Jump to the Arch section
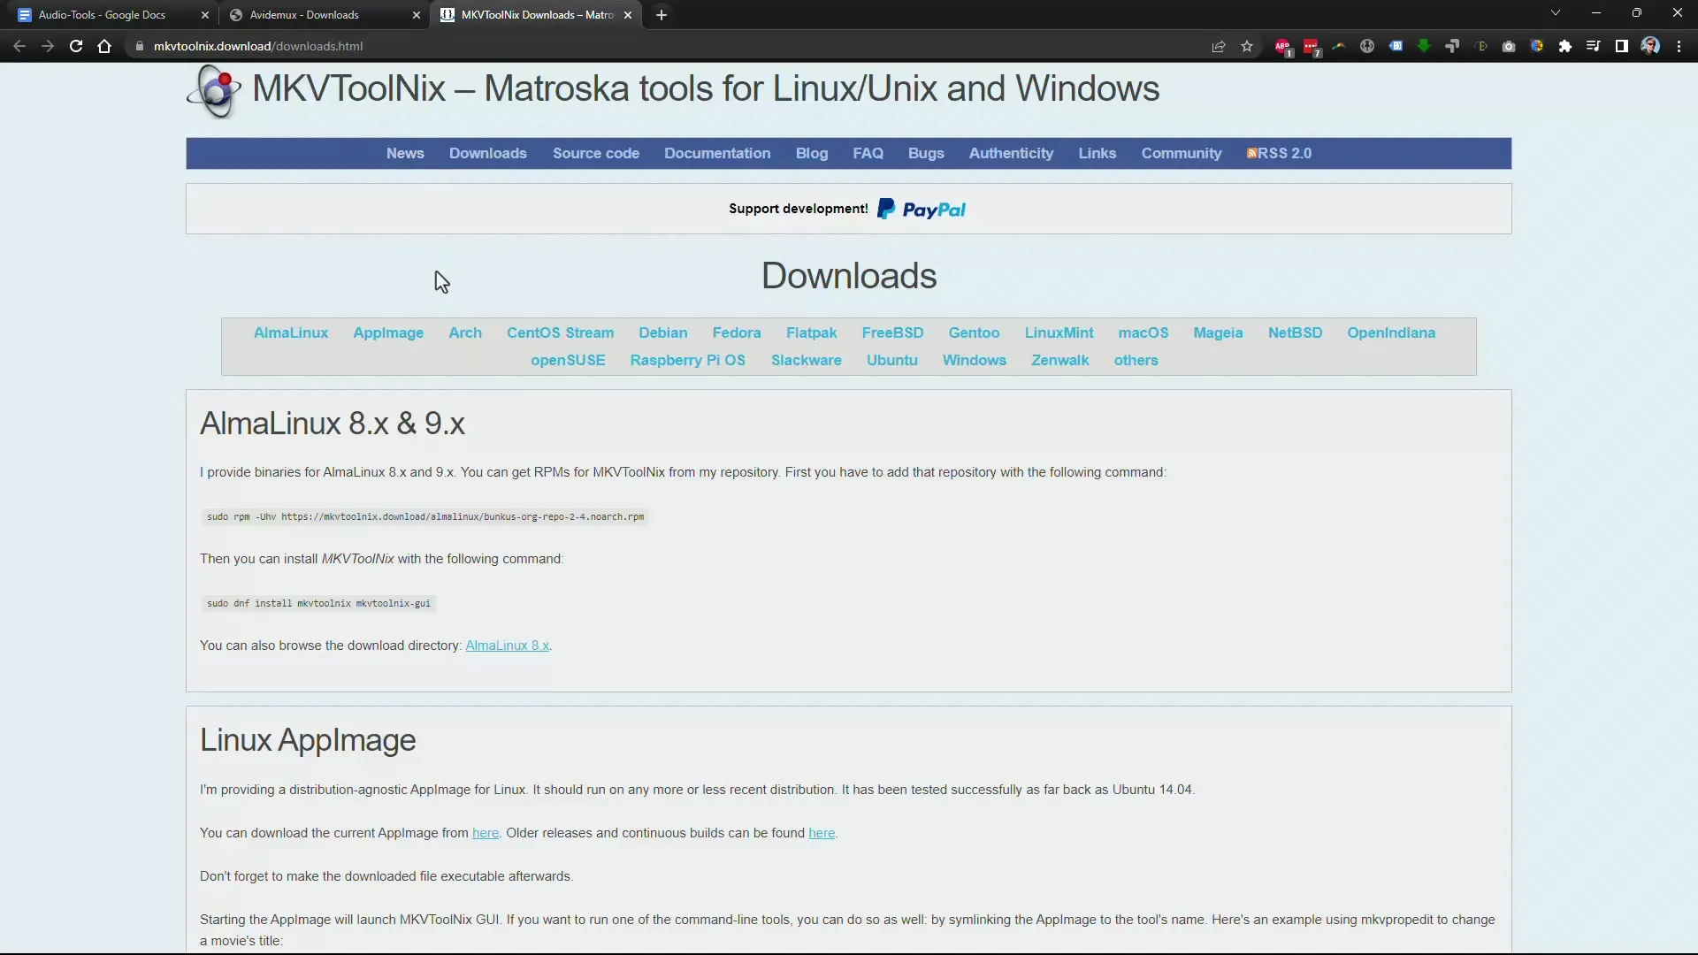 tap(465, 332)
